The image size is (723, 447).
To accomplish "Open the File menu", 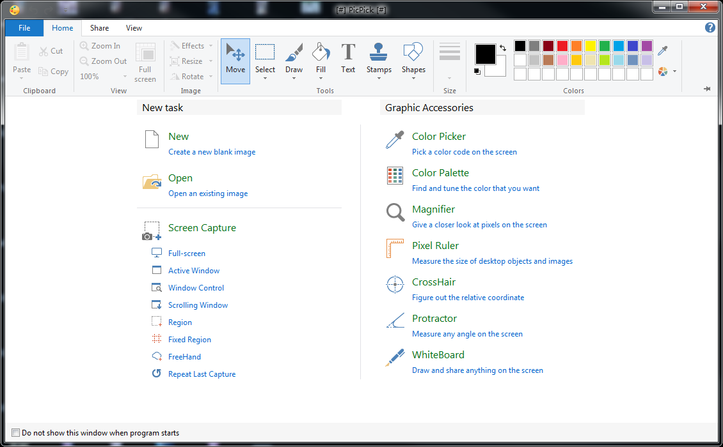I will (24, 28).
